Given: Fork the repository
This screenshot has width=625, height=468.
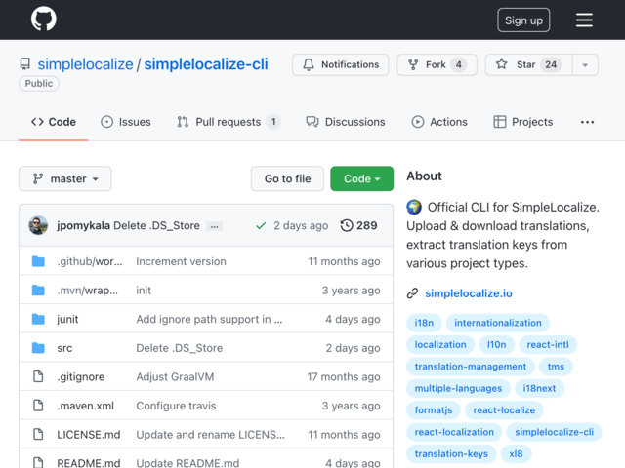Looking at the screenshot, I should pyautogui.click(x=437, y=64).
